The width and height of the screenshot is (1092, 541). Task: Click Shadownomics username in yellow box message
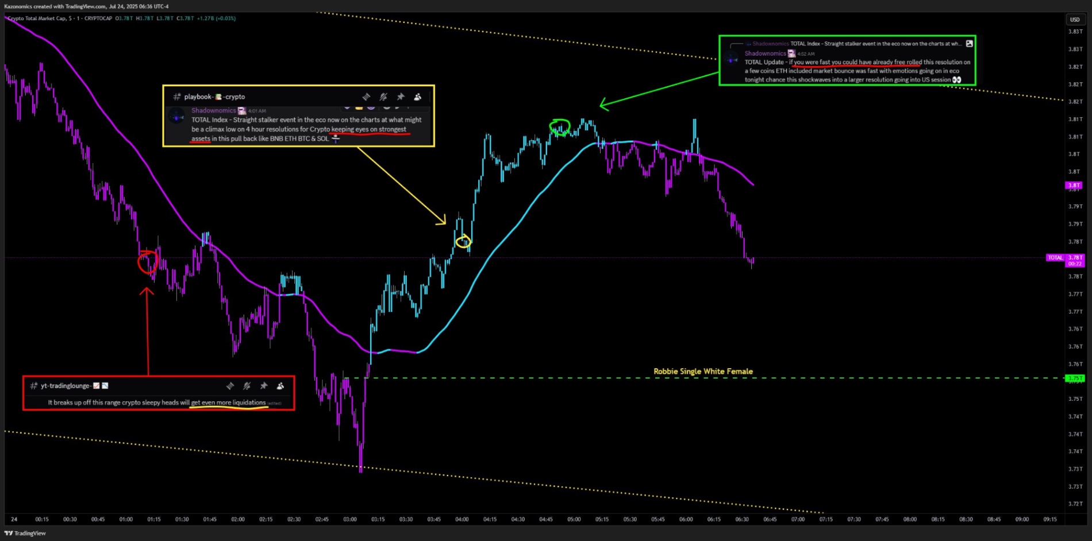pos(213,110)
